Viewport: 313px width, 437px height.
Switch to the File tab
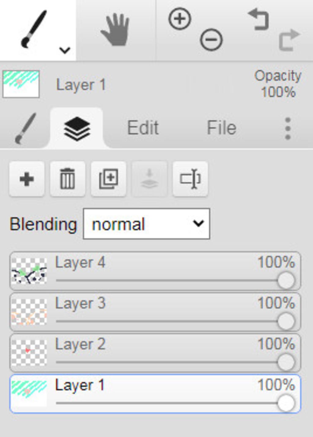[x=222, y=128]
